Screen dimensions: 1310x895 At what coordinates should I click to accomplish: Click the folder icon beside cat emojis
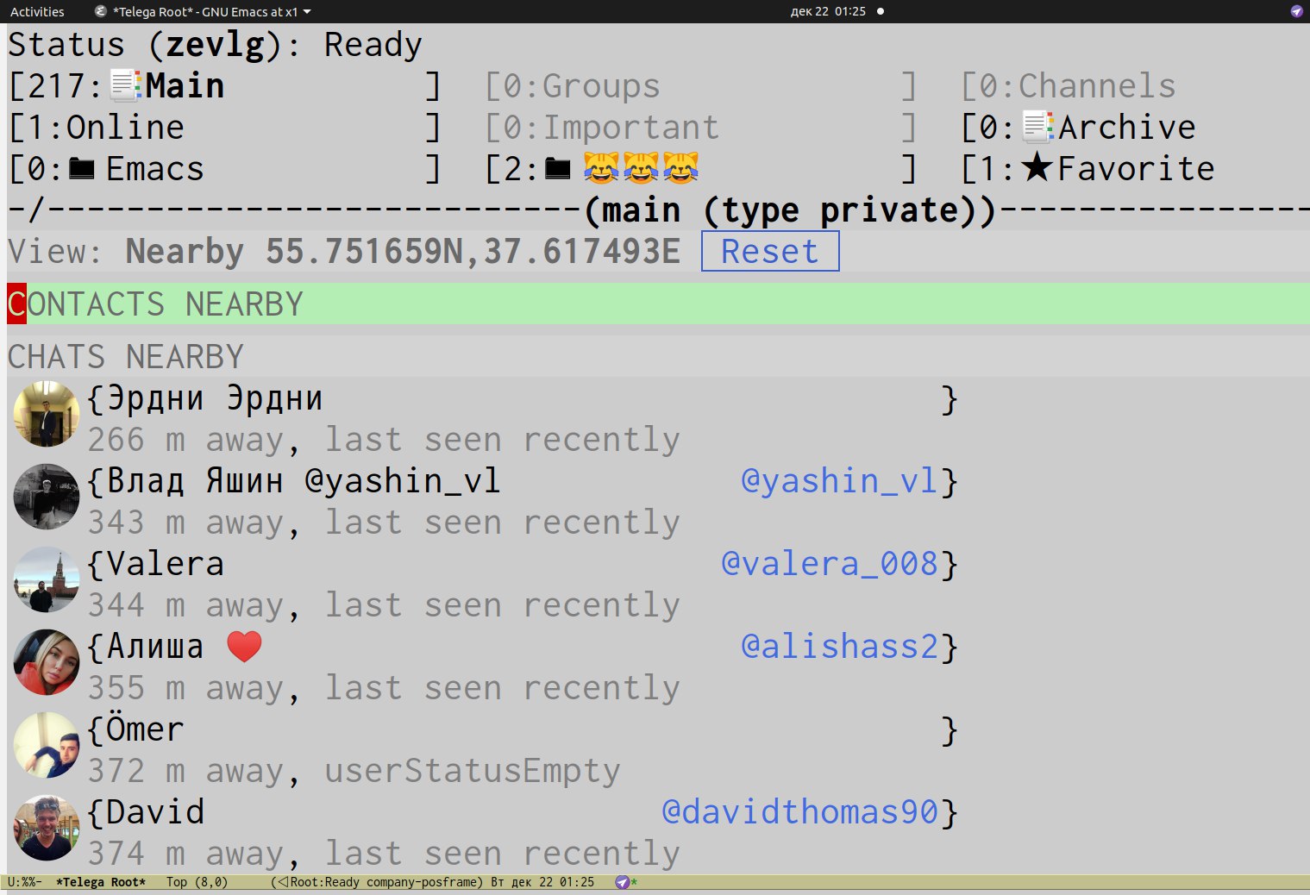tap(558, 168)
